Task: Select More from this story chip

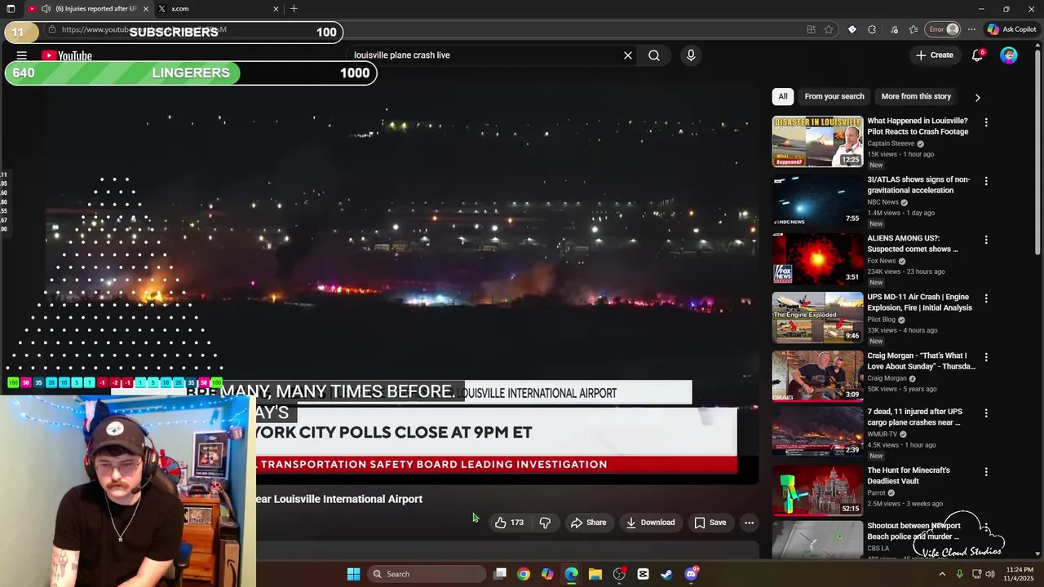Action: coord(916,96)
